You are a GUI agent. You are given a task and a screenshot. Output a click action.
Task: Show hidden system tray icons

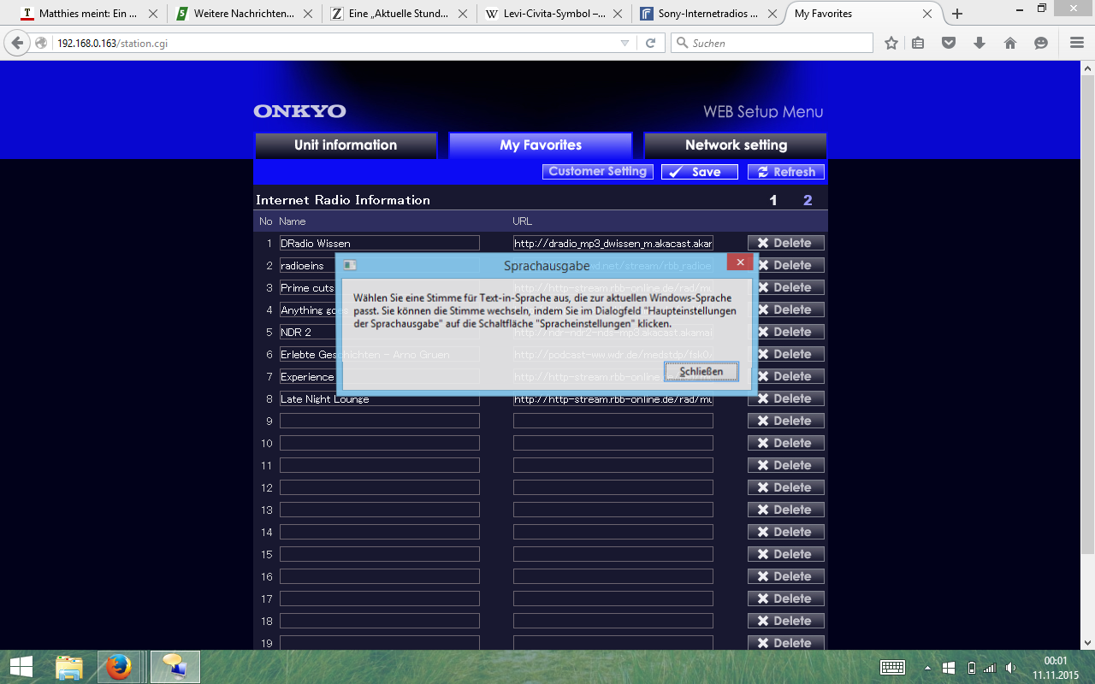tap(927, 668)
